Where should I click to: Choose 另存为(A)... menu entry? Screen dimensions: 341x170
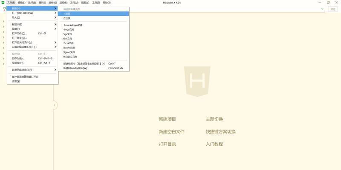pos(32,58)
